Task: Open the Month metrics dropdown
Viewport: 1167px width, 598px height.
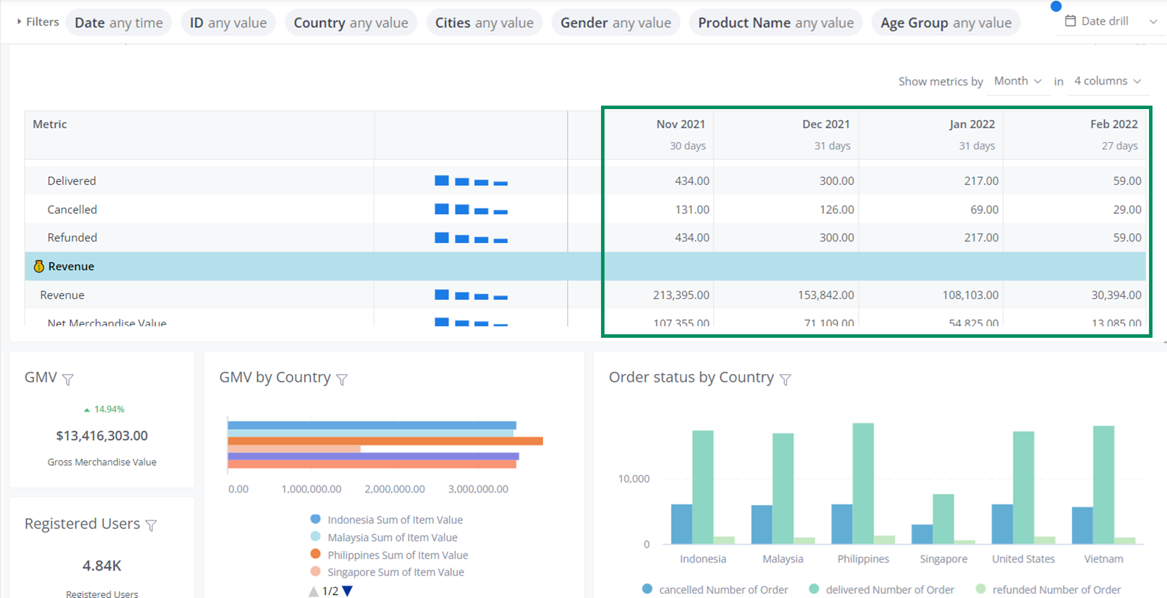Action: tap(1017, 81)
